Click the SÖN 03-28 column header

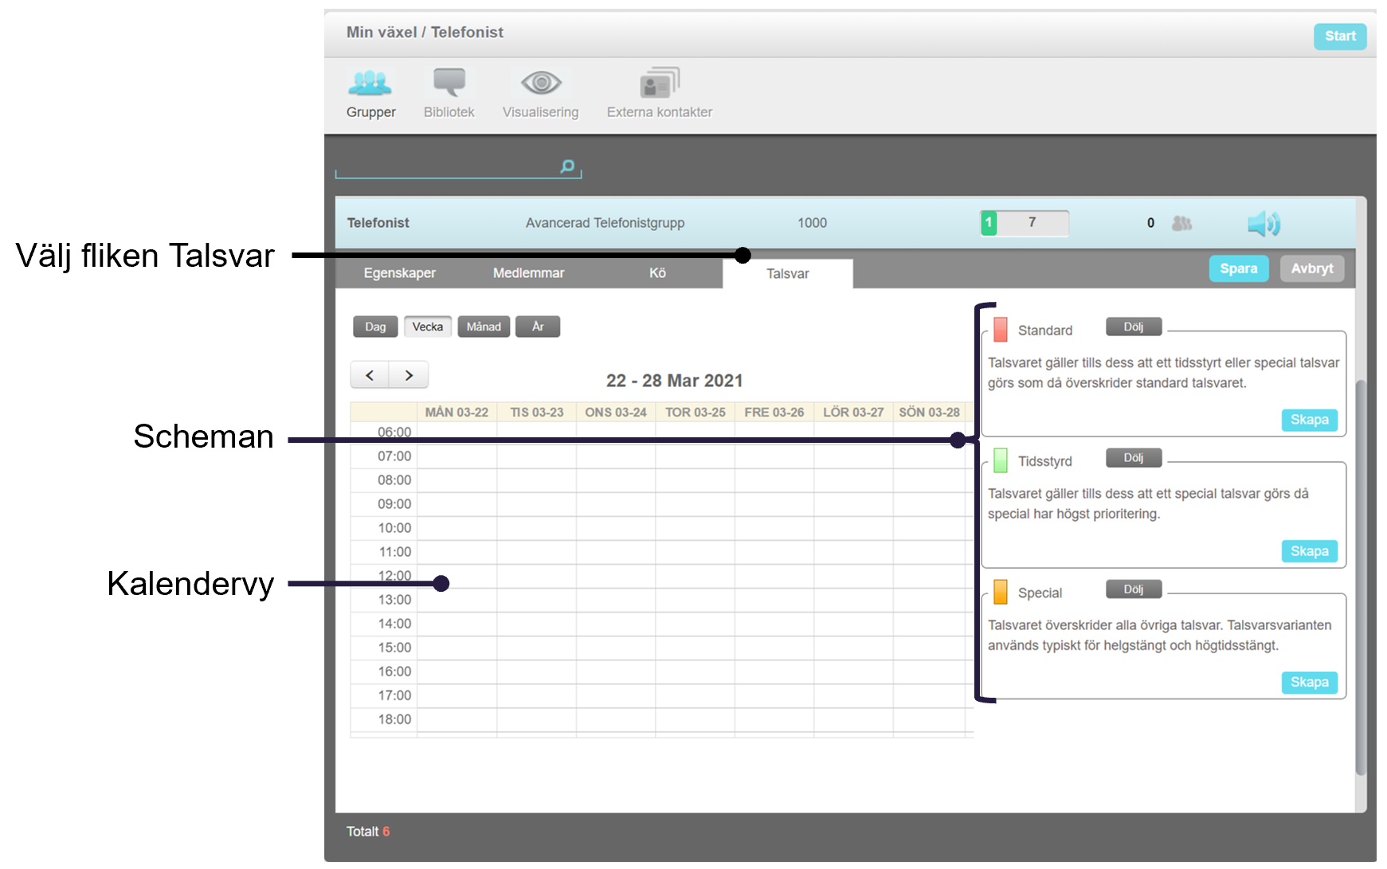pos(930,412)
